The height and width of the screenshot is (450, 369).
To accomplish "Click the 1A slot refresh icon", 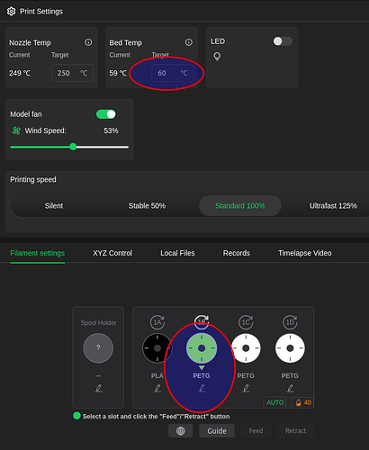I will [157, 322].
